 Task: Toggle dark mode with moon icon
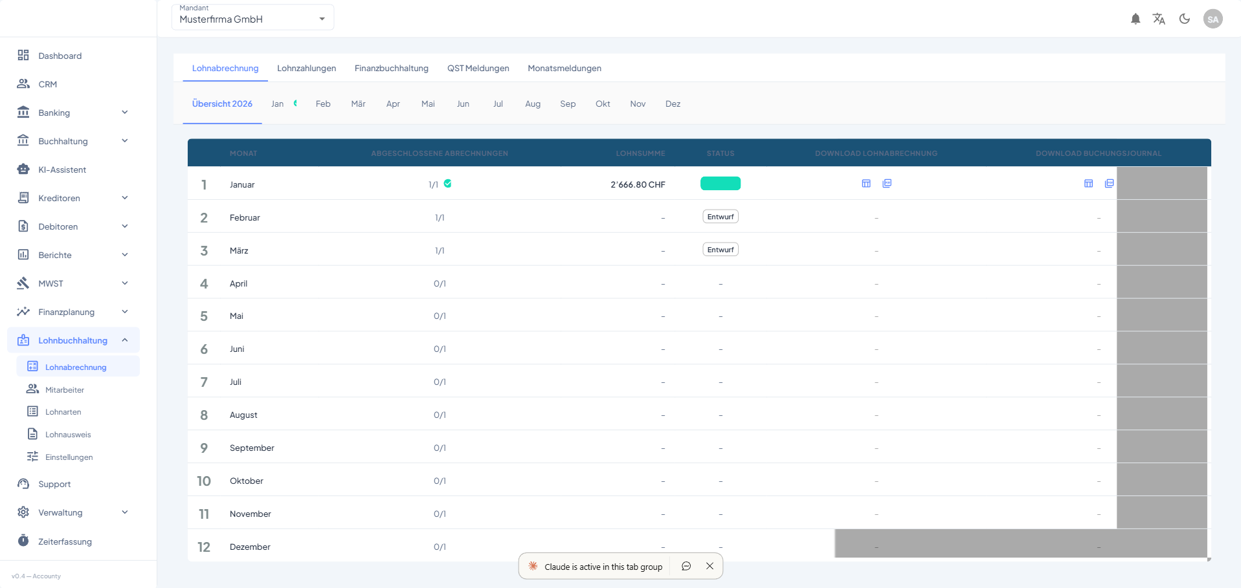point(1185,19)
